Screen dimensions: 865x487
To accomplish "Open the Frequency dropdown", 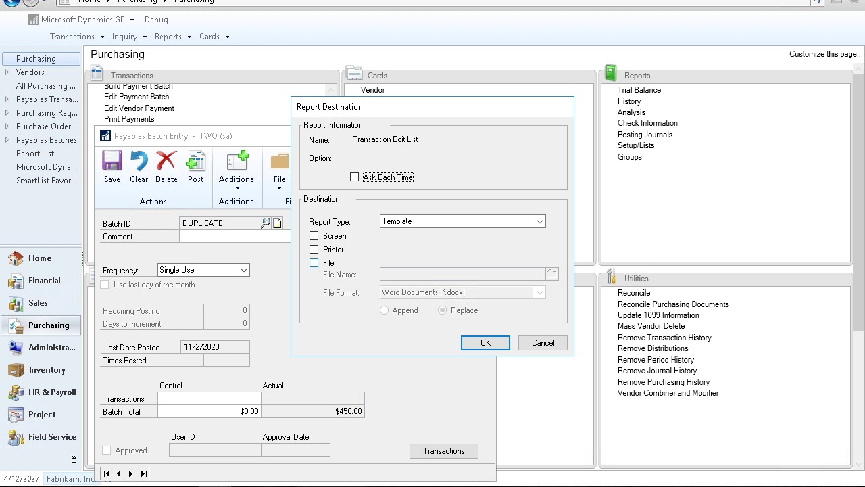I will 243,271.
